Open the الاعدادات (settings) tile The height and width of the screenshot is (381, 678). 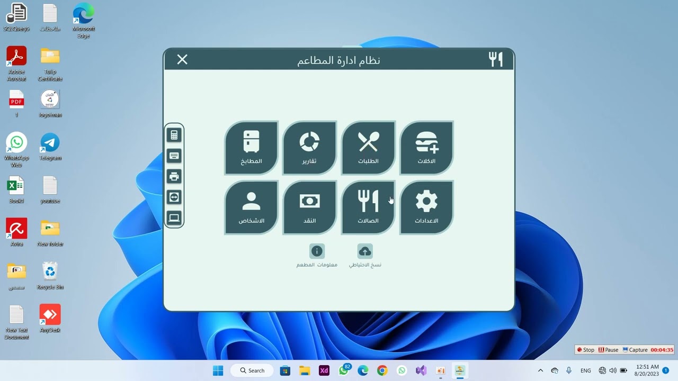tap(426, 207)
